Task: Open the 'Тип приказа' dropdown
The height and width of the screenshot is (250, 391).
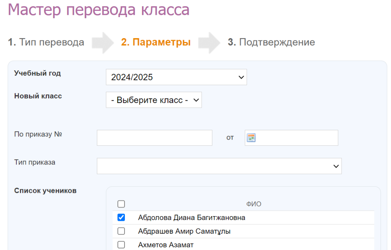Action: coord(219,166)
